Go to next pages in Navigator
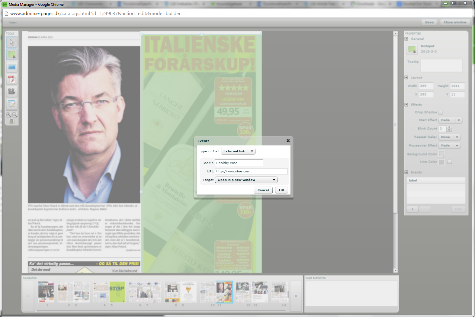This screenshot has width=475, height=317. coord(296,296)
